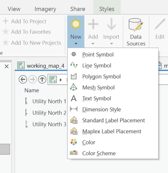Image resolution: width=168 pixels, height=173 pixels.
Task: Open the Share ribbon tab
Action: pos(78,9)
